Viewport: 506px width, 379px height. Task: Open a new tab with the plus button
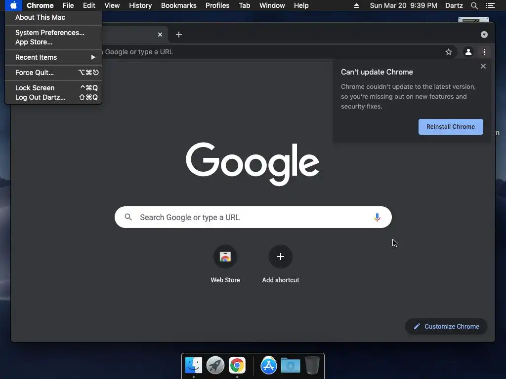point(179,35)
